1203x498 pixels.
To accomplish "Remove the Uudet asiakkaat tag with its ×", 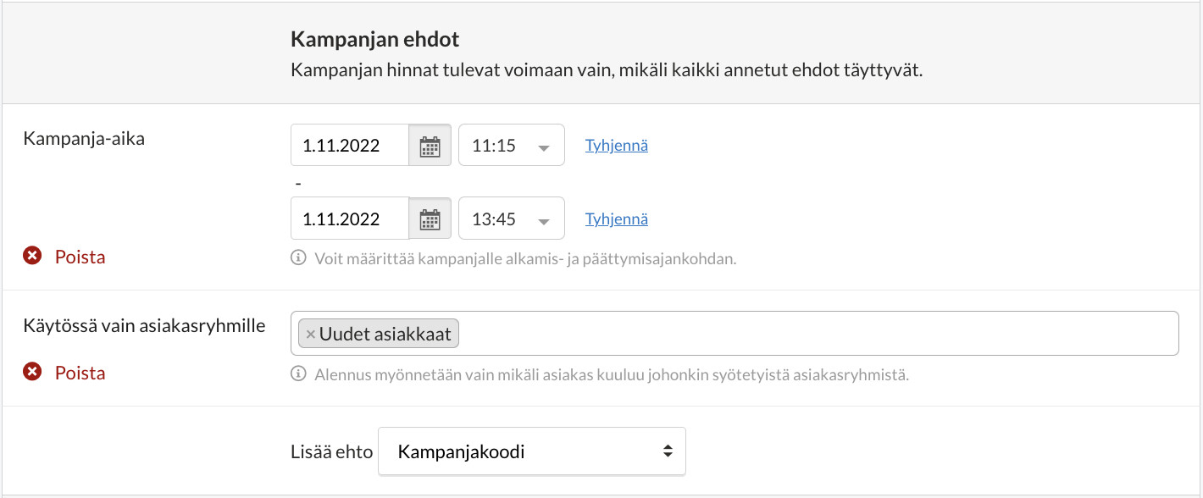I will click(x=310, y=335).
